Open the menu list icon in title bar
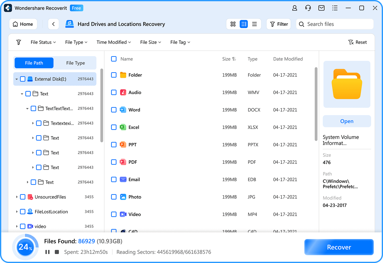This screenshot has width=383, height=263. coord(335,8)
